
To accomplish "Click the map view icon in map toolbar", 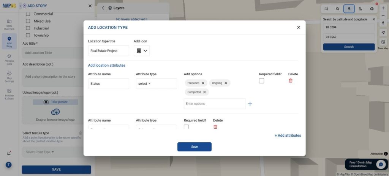I will click(x=326, y=9).
